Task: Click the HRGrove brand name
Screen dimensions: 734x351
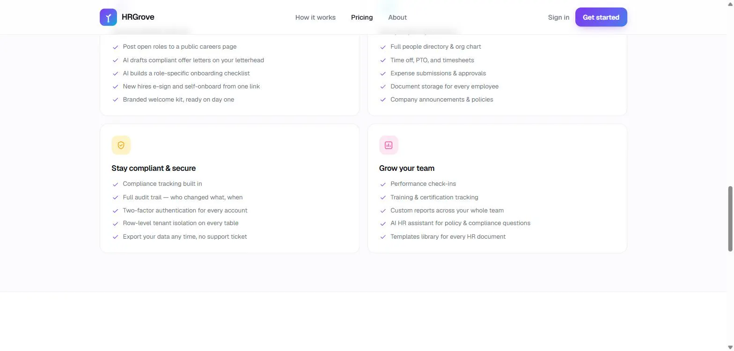Action: (x=138, y=17)
